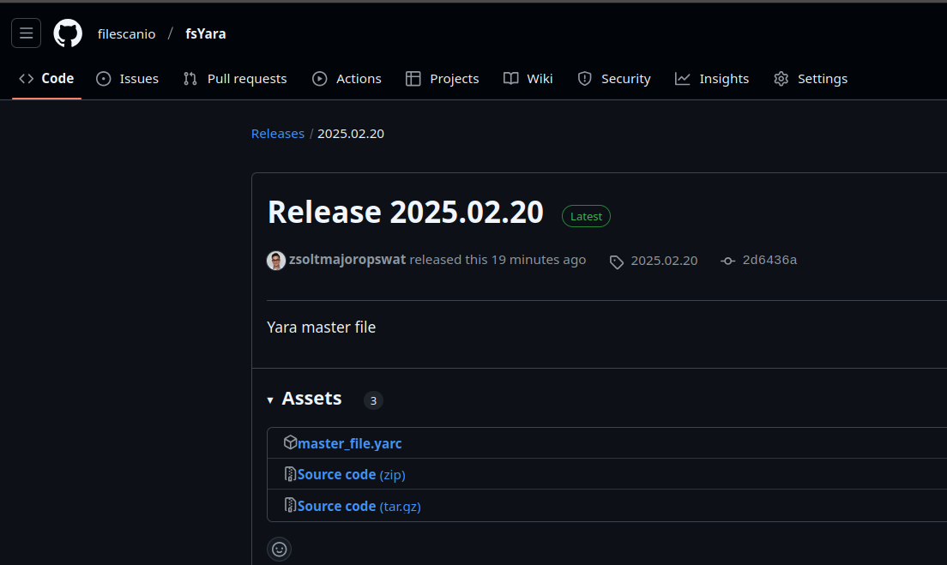947x565 pixels.
Task: Add a reaction with smiley button
Action: pos(279,550)
